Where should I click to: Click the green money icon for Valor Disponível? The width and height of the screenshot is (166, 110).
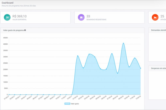pyautogui.click(x=7, y=17)
